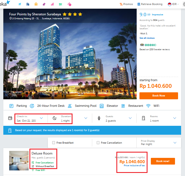Click the Deluxe Room price Rp 1.040.600
Image resolution: width=185 pixels, height=176 pixels.
[132, 162]
